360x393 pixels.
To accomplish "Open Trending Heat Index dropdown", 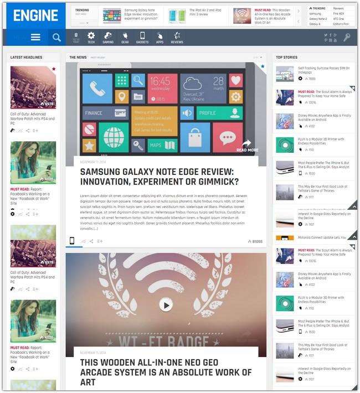I will 84,23.
